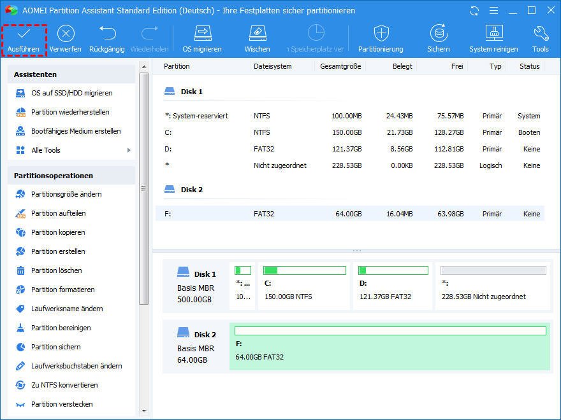This screenshot has height=420, width=561.
Task: Open the Partitionierung toolbar icon
Action: [381, 34]
